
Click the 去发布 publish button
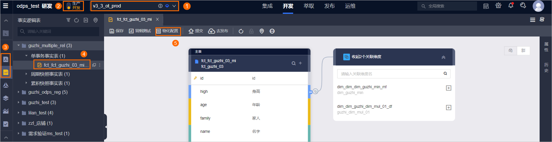(218, 31)
